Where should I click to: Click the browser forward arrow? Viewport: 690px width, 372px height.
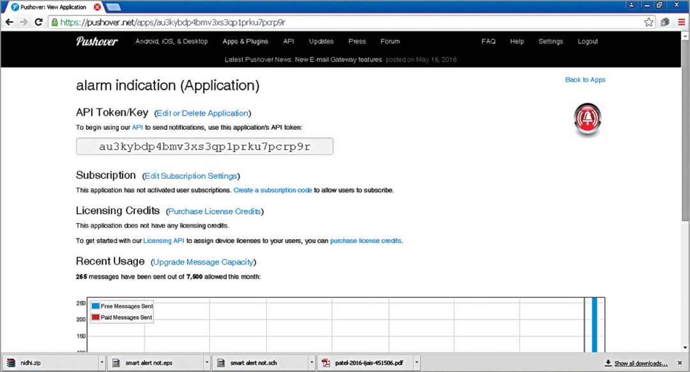pos(24,22)
